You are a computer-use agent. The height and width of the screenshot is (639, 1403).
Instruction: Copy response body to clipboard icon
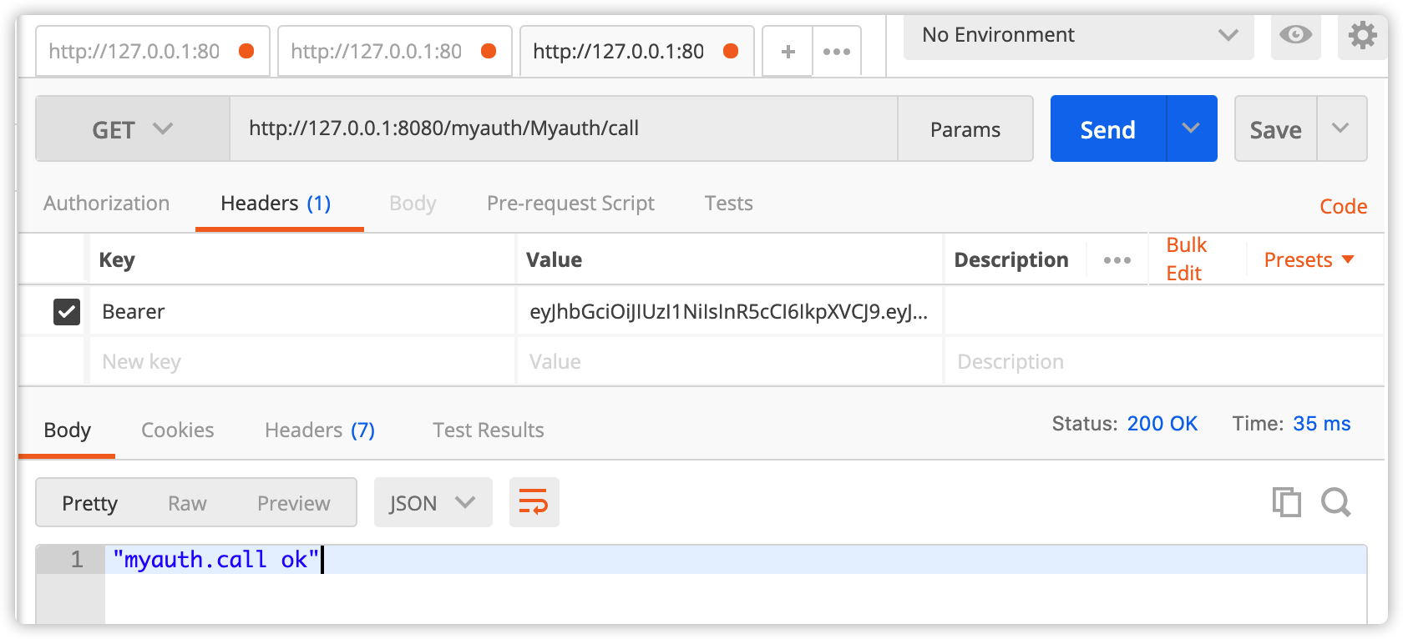coord(1286,502)
